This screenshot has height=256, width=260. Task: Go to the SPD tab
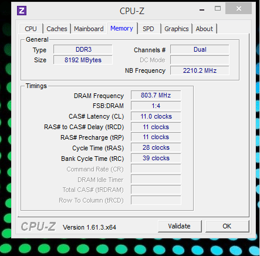tap(148, 29)
